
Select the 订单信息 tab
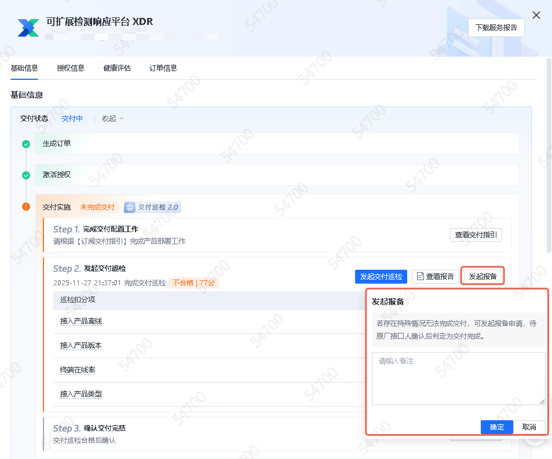coord(163,68)
